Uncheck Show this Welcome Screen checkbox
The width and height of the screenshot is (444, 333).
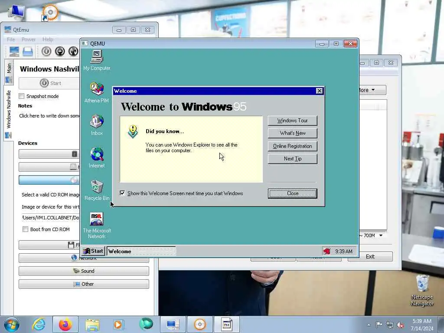[x=122, y=193]
